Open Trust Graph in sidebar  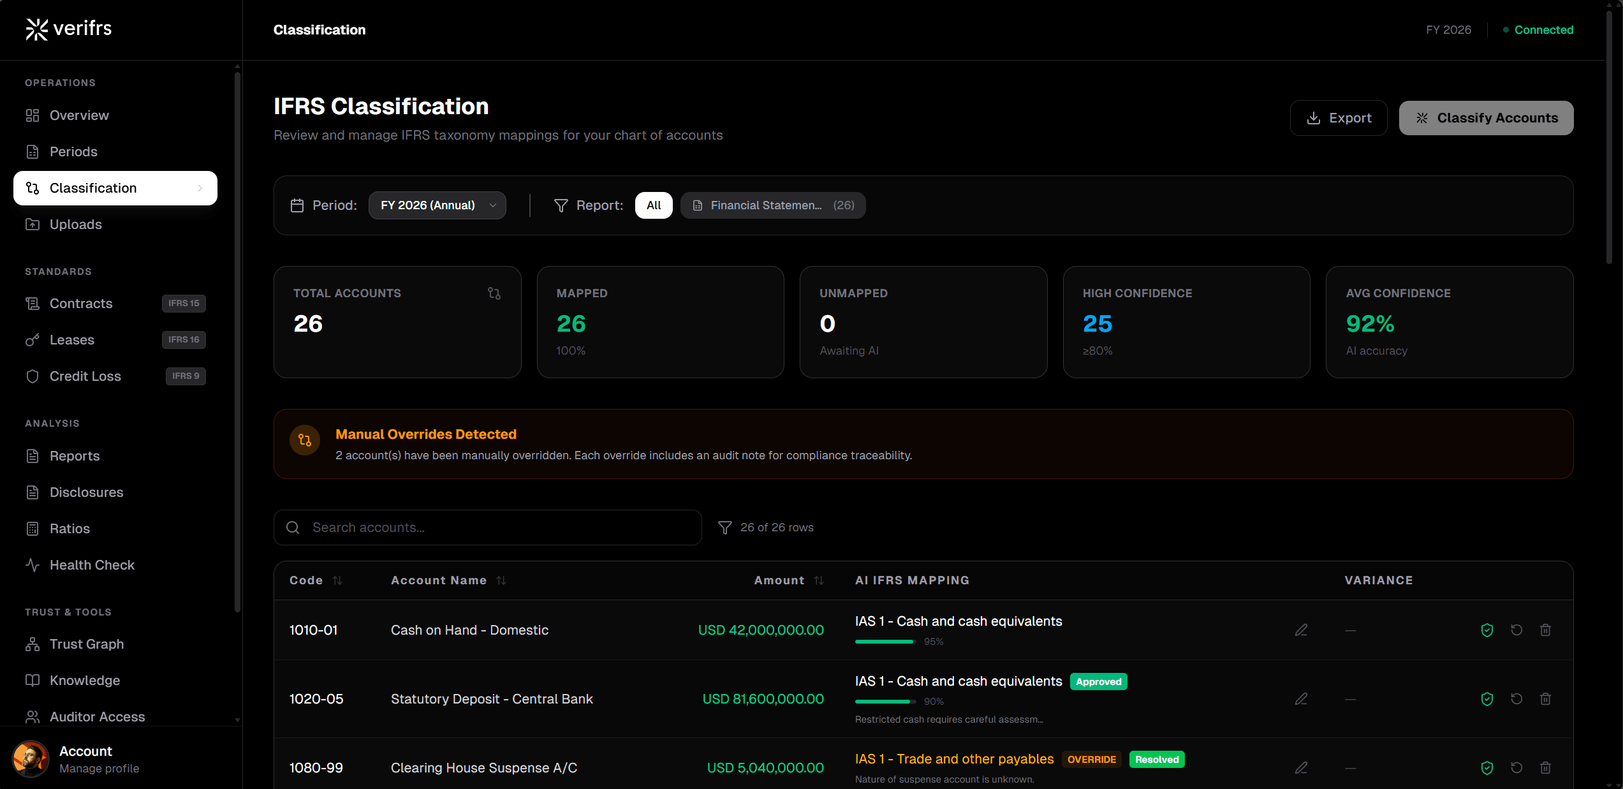(x=87, y=644)
